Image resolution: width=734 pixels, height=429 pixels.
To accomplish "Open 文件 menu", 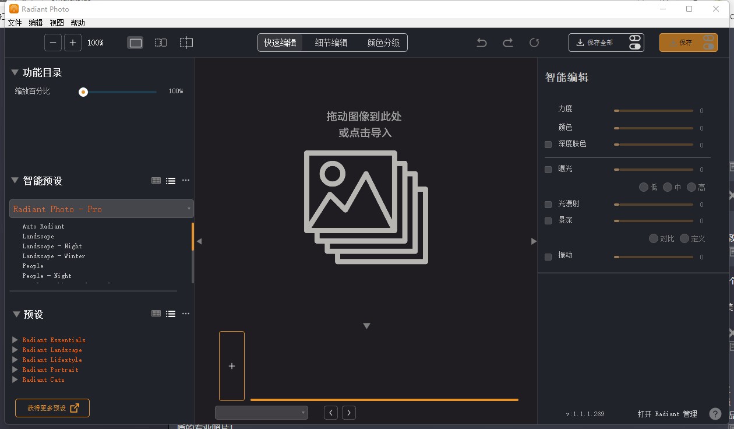I will [15, 23].
